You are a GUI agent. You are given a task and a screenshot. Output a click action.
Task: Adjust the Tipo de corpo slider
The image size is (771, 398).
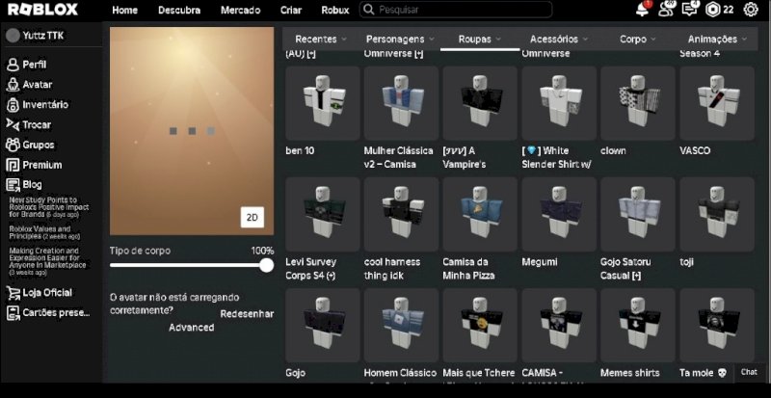pyautogui.click(x=266, y=265)
